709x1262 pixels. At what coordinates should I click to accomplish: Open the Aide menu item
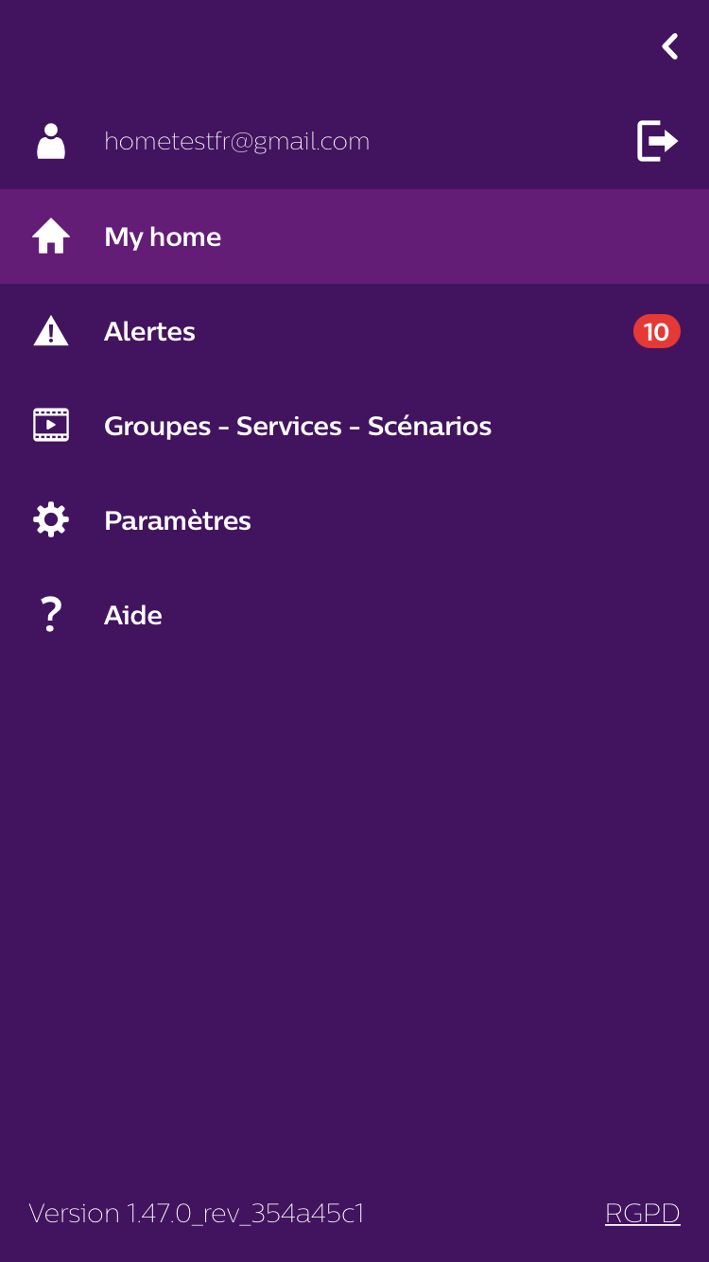354,615
